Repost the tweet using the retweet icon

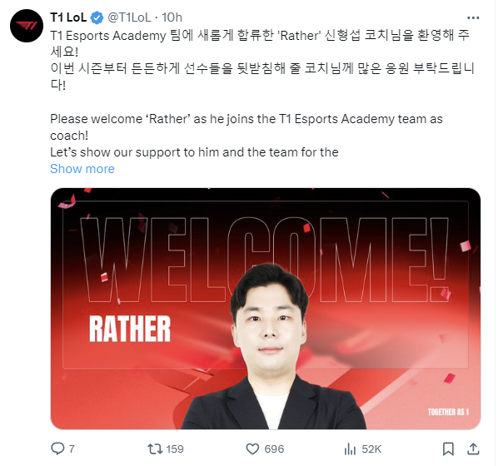[155, 449]
